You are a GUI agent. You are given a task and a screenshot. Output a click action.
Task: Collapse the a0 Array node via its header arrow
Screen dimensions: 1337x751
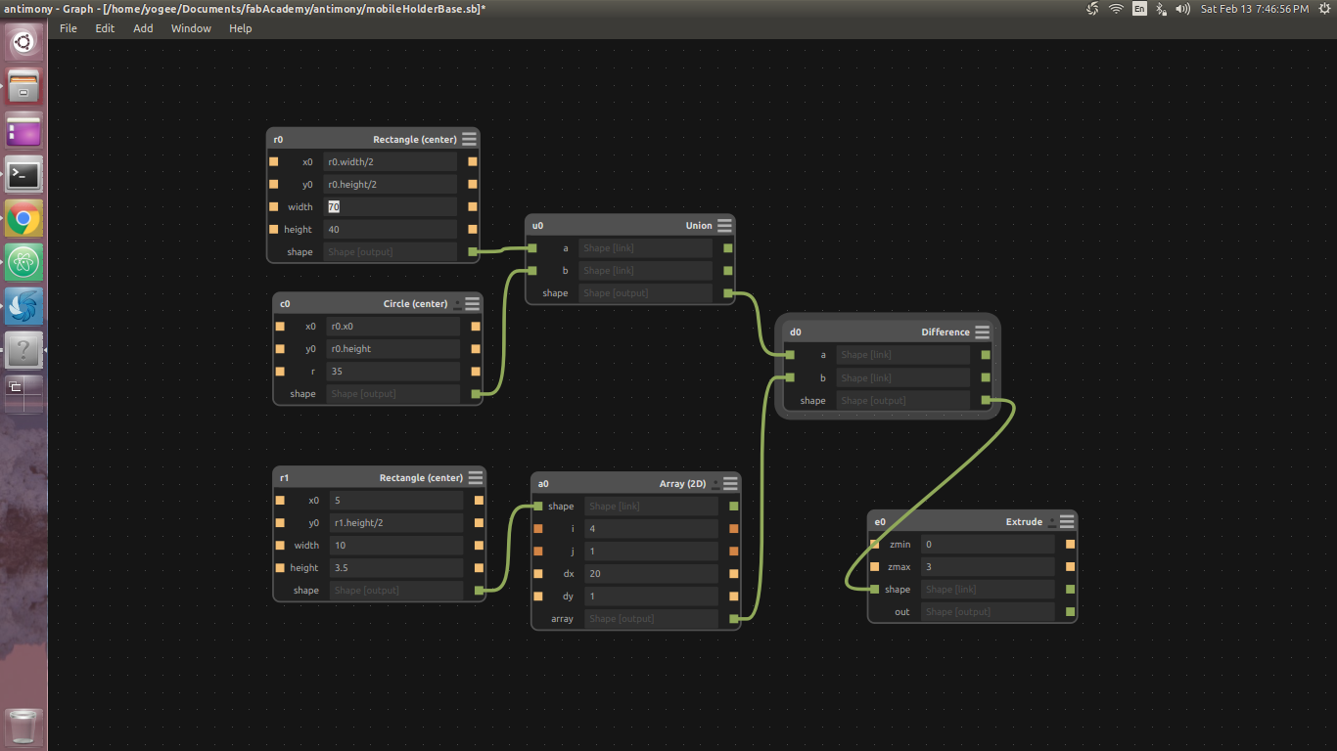[x=715, y=483]
